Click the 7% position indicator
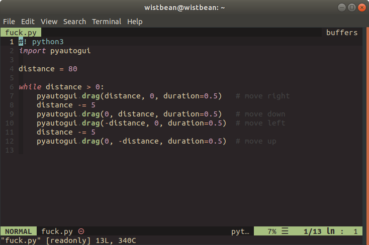369x245 pixels. coord(272,231)
